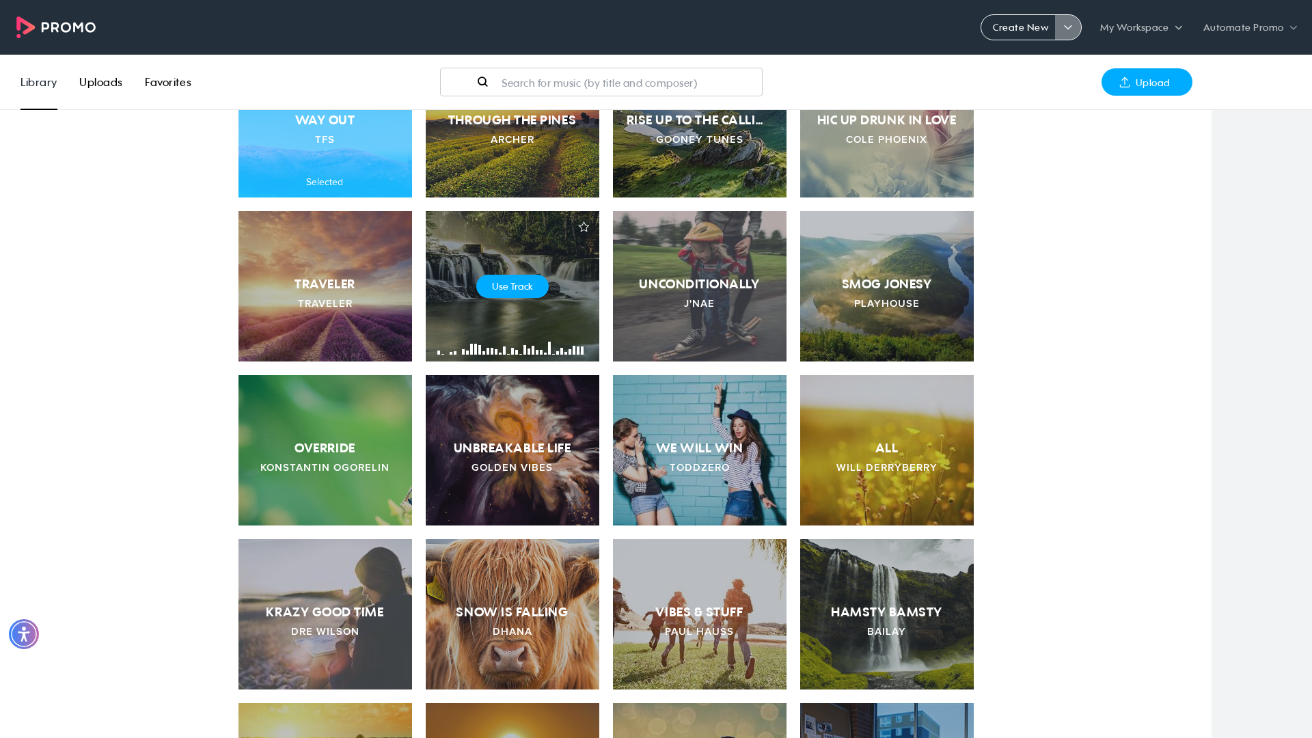Screen dimensions: 1312x738
Task: Click the Promo logo
Action: (56, 27)
